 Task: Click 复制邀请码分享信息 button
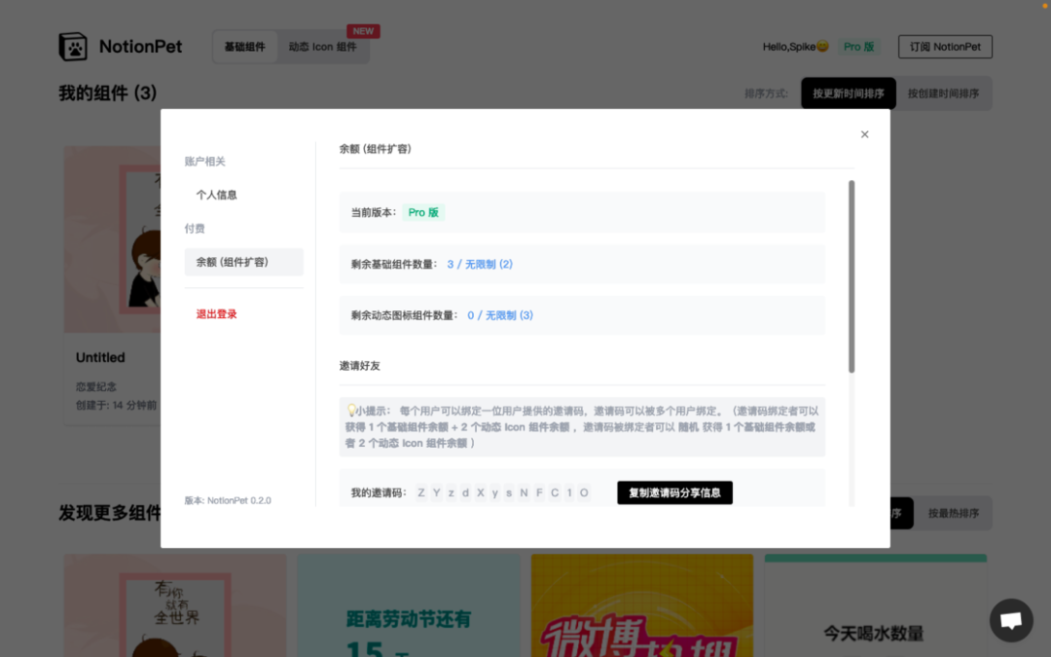click(x=674, y=493)
